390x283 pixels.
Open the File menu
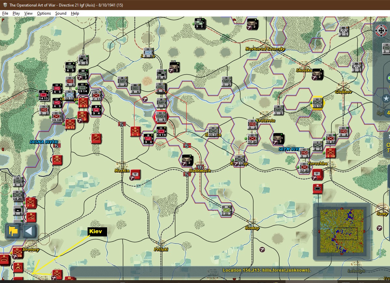click(x=5, y=13)
